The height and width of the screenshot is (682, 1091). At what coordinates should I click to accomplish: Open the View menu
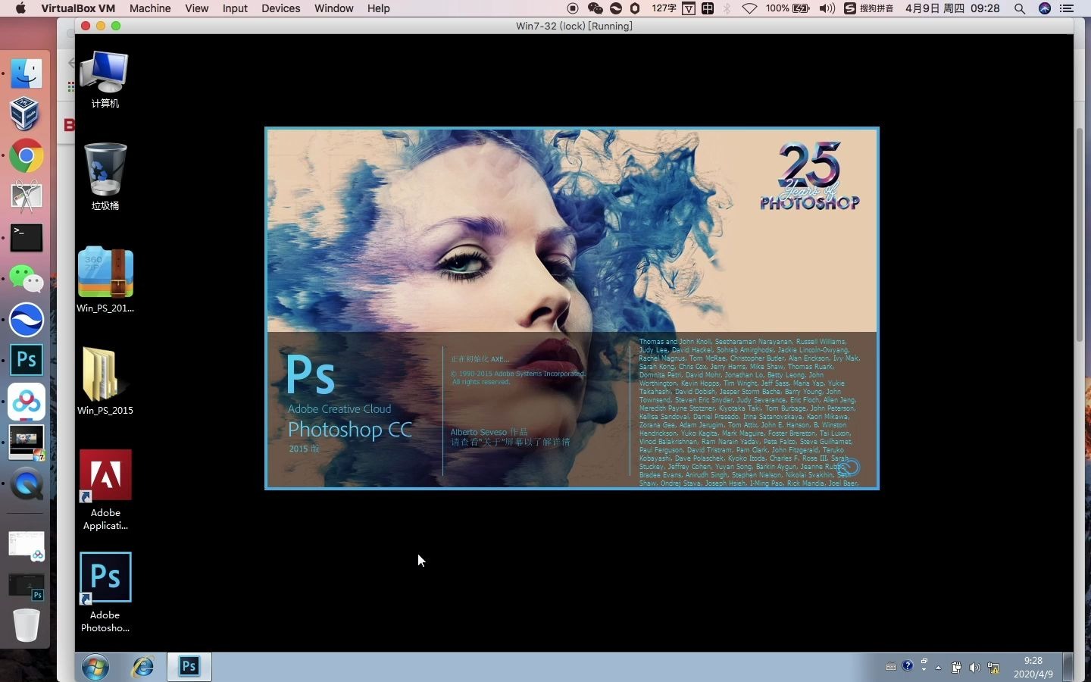[x=196, y=8]
